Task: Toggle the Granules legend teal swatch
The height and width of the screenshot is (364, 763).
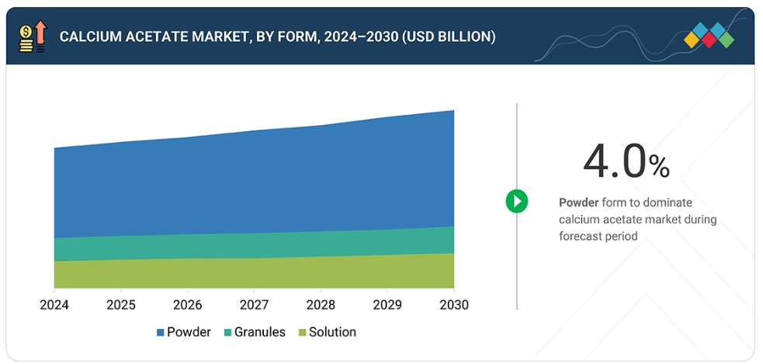Action: click(x=227, y=332)
